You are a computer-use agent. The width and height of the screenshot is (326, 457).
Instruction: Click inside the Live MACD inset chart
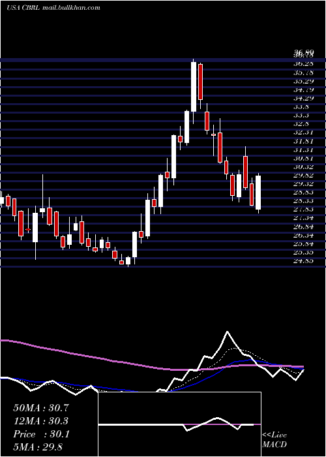(180, 424)
